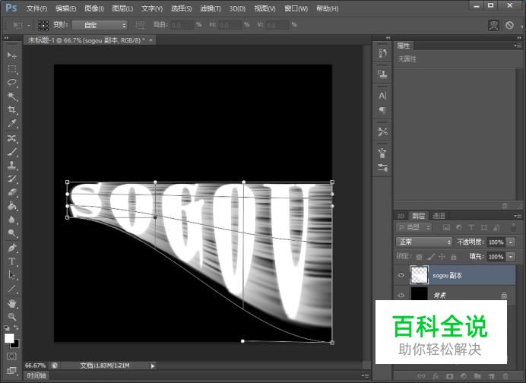Open the History panel icon

382,53
